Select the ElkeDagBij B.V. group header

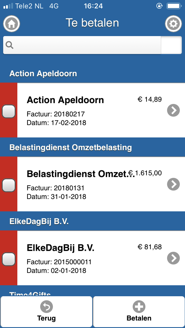(x=92, y=222)
